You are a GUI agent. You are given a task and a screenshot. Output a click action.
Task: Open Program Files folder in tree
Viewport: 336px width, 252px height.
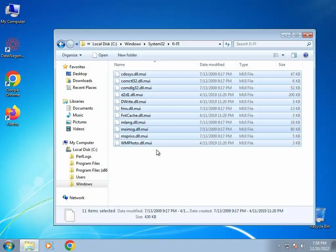point(85,163)
